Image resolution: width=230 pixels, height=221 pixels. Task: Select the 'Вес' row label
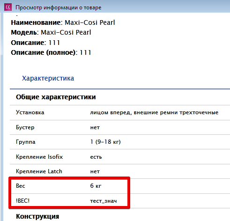[x=21, y=186]
